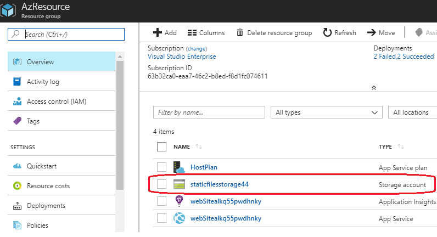This screenshot has width=437, height=237.
Task: Open Activity log in the sidebar
Action: 43,82
